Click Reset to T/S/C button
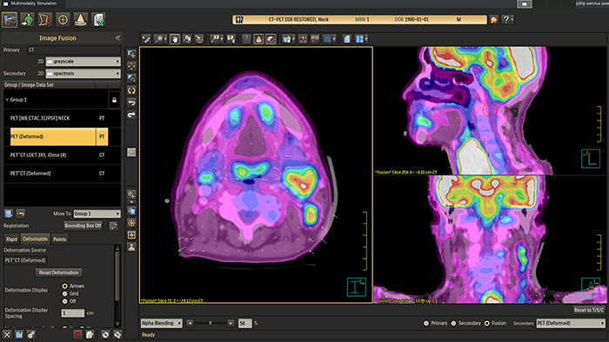The image size is (609, 342). (589, 310)
